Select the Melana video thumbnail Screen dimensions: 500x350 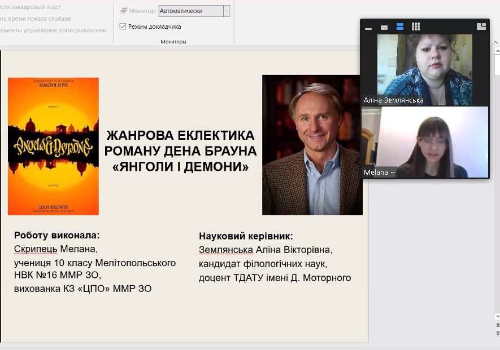coord(424,143)
